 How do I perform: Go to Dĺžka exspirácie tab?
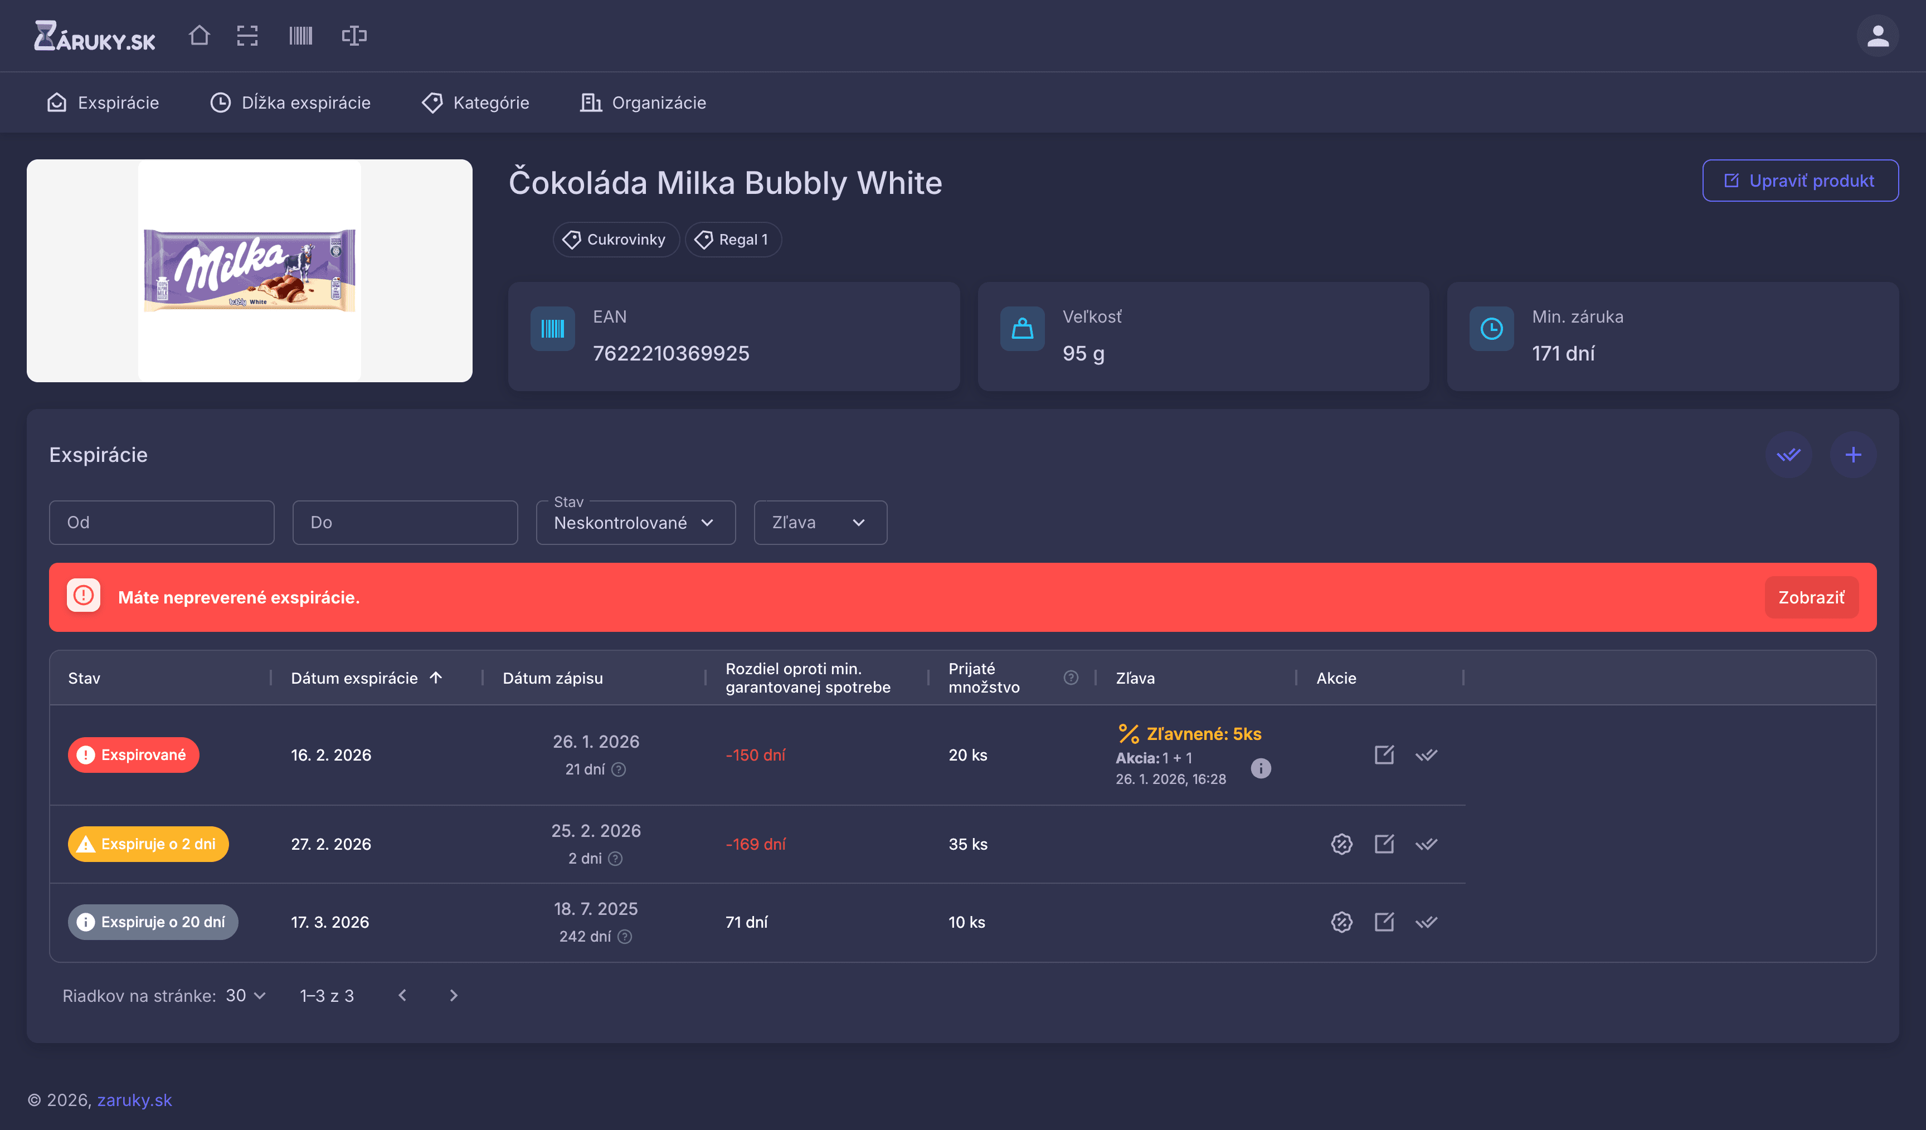tap(290, 103)
